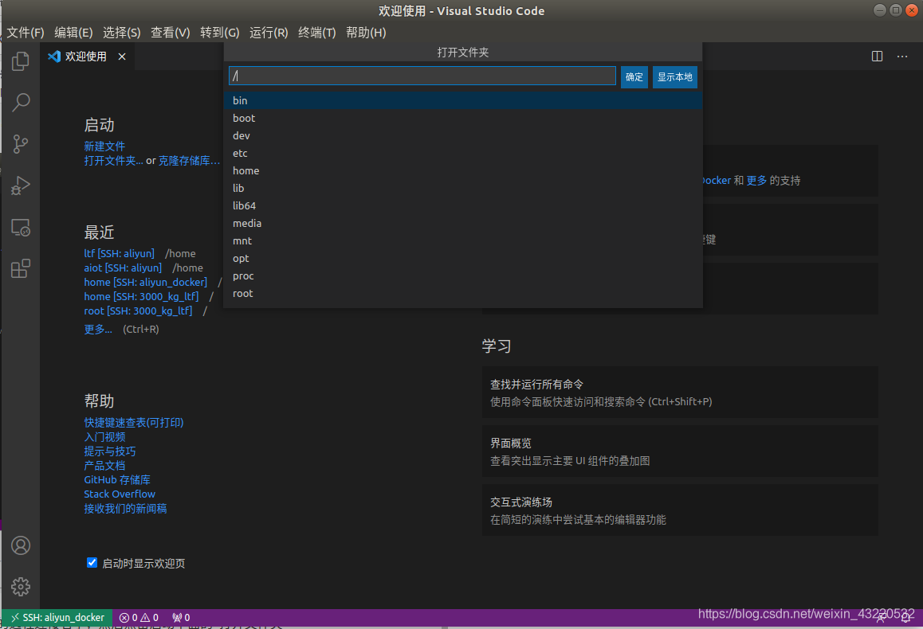Open 快捷键速查表(可打印) link

(x=134, y=423)
